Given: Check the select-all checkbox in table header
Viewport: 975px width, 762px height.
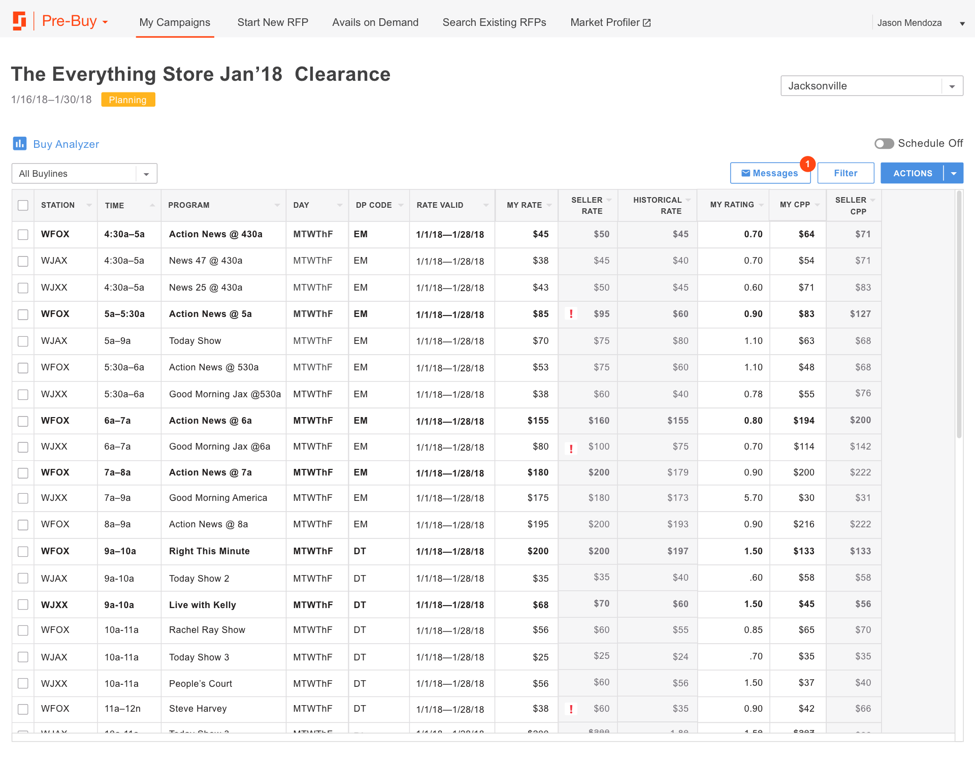Looking at the screenshot, I should 23,205.
